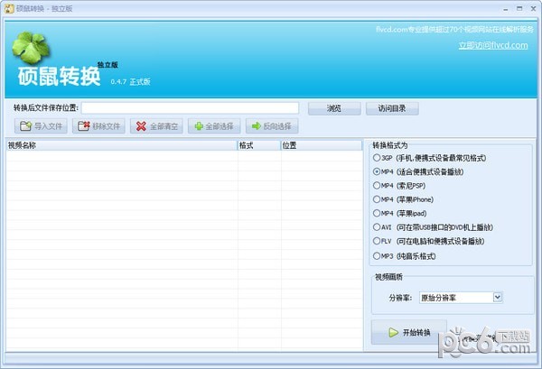The height and width of the screenshot is (369, 542).
Task: Click the output save location text field
Action: [191, 108]
